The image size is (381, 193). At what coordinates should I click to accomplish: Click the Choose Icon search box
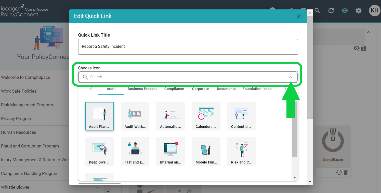coord(188,77)
